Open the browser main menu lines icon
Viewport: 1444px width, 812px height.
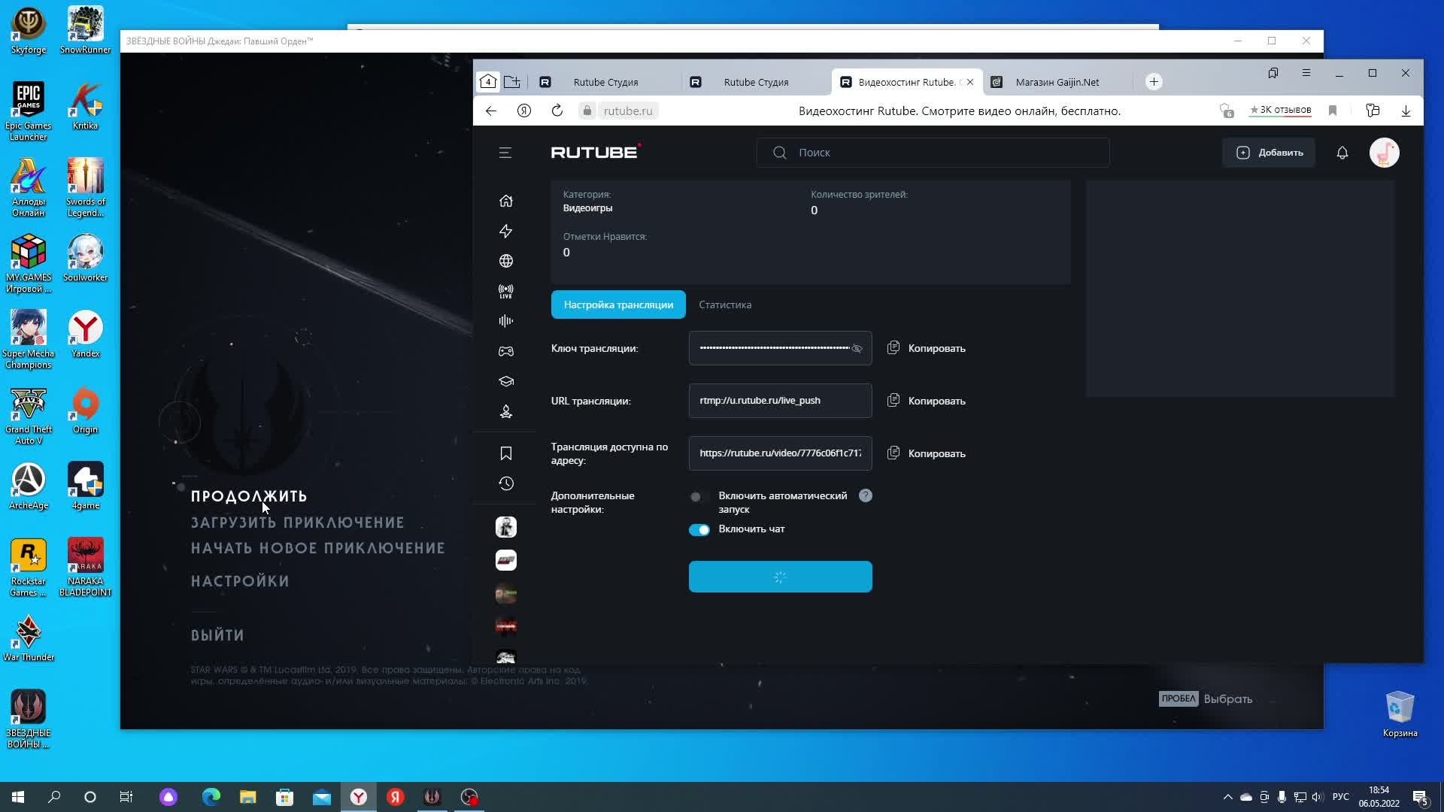[x=1306, y=73]
